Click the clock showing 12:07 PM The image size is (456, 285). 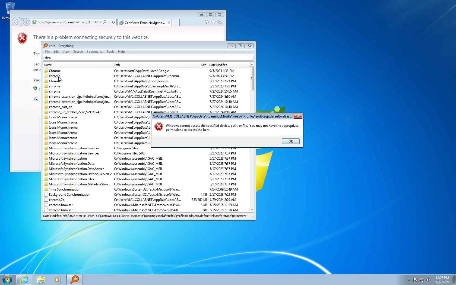(x=442, y=278)
